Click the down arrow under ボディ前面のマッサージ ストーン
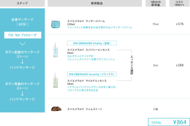Image resolution: width=190 pixels, height=126 pixels. click(22, 62)
